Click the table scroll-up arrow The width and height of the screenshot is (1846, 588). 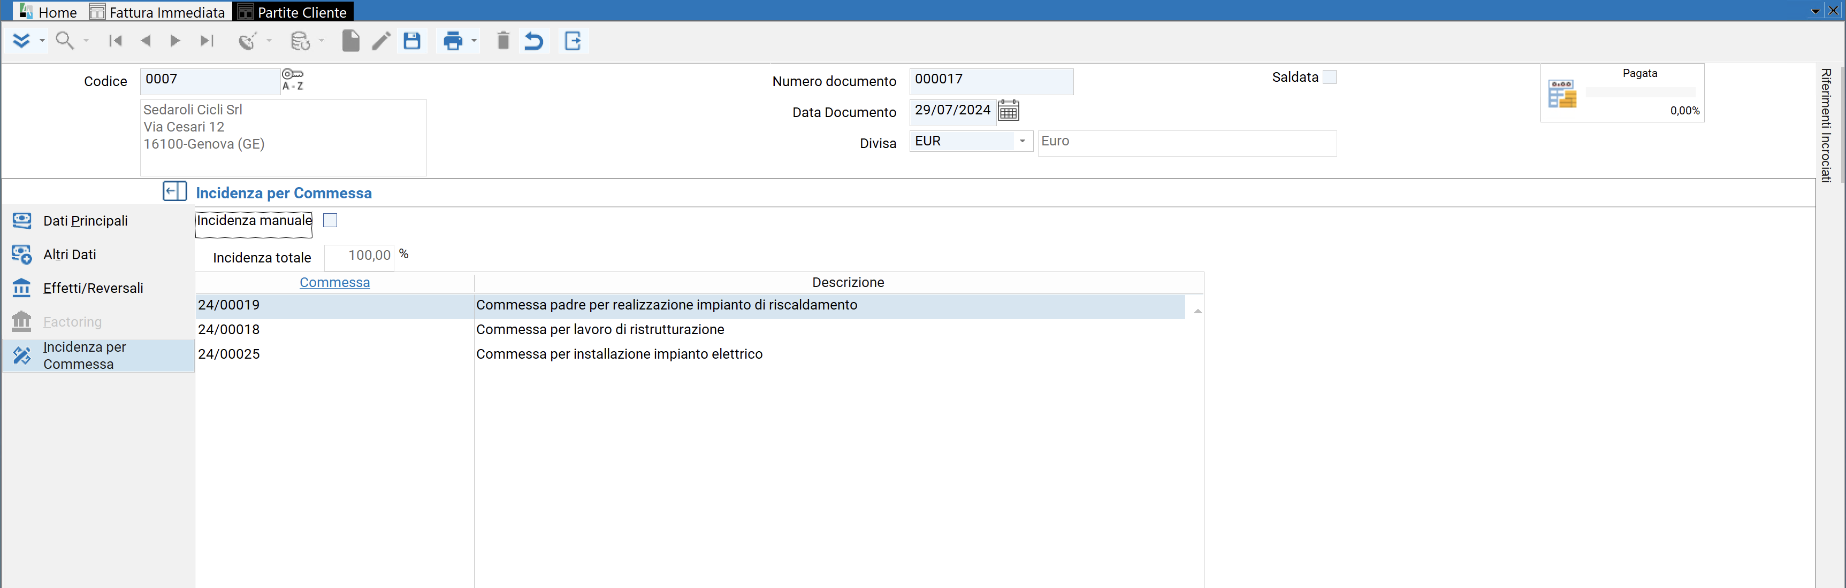click(1197, 311)
